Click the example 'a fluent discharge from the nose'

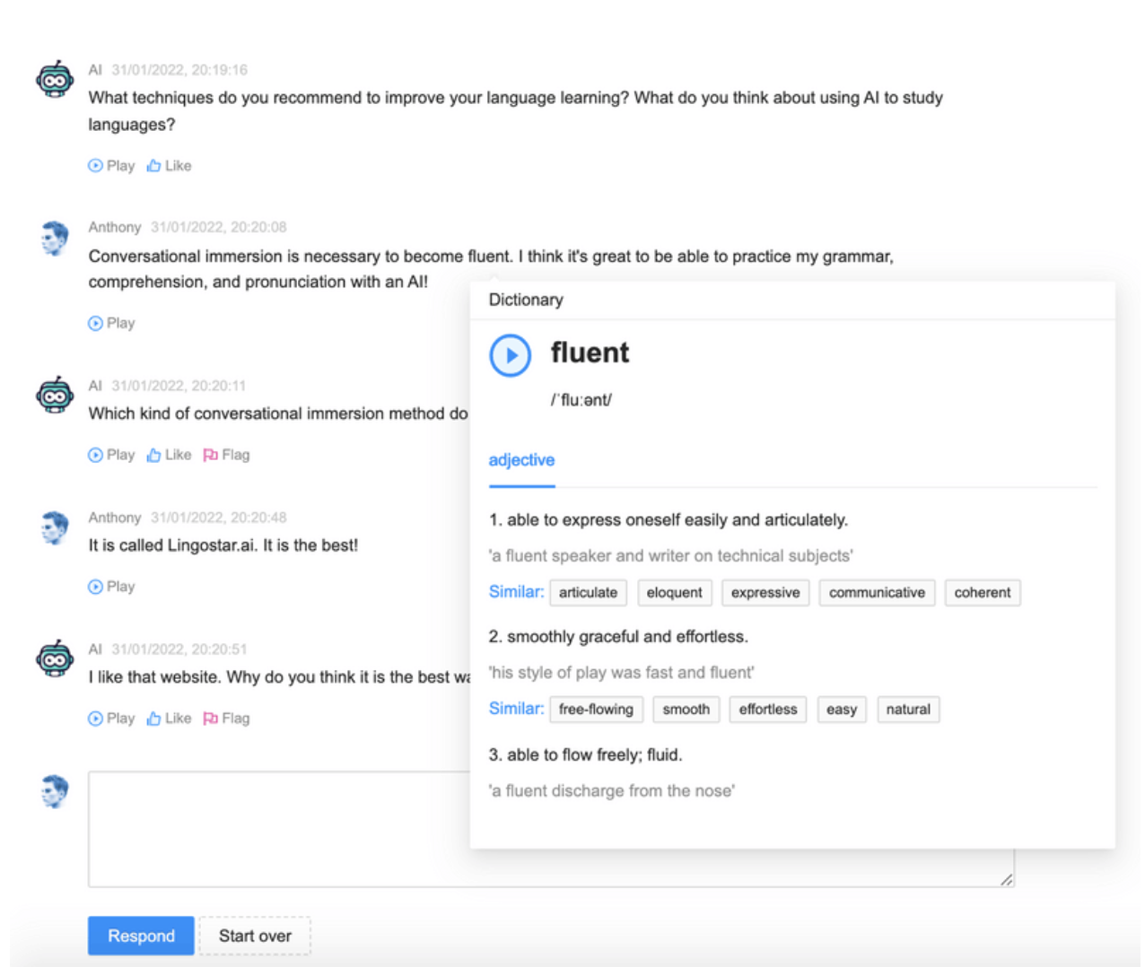point(612,791)
